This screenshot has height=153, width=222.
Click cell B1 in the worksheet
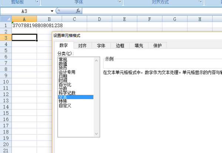coord(49,25)
